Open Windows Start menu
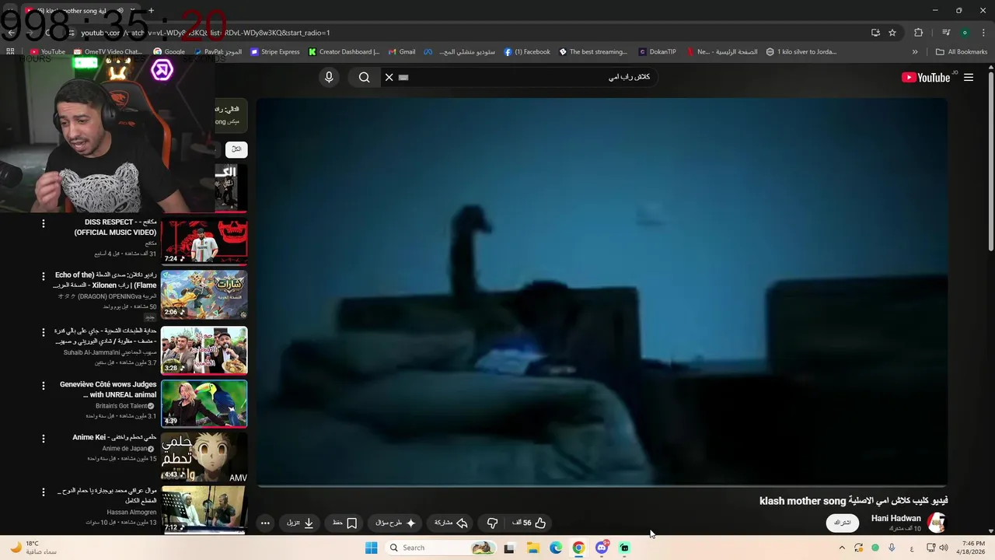The height and width of the screenshot is (560, 995). point(371,548)
